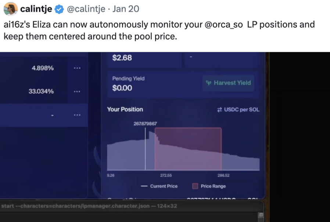Click the leaf icon on Harvest Yield

209,83
